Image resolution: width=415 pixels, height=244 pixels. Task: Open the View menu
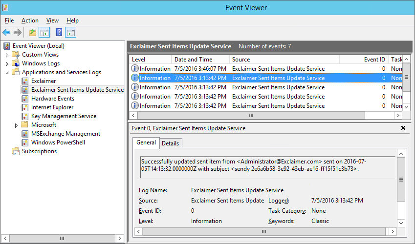click(x=52, y=20)
